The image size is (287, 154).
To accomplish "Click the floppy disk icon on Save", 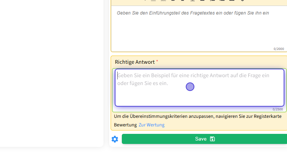I will 212,139.
